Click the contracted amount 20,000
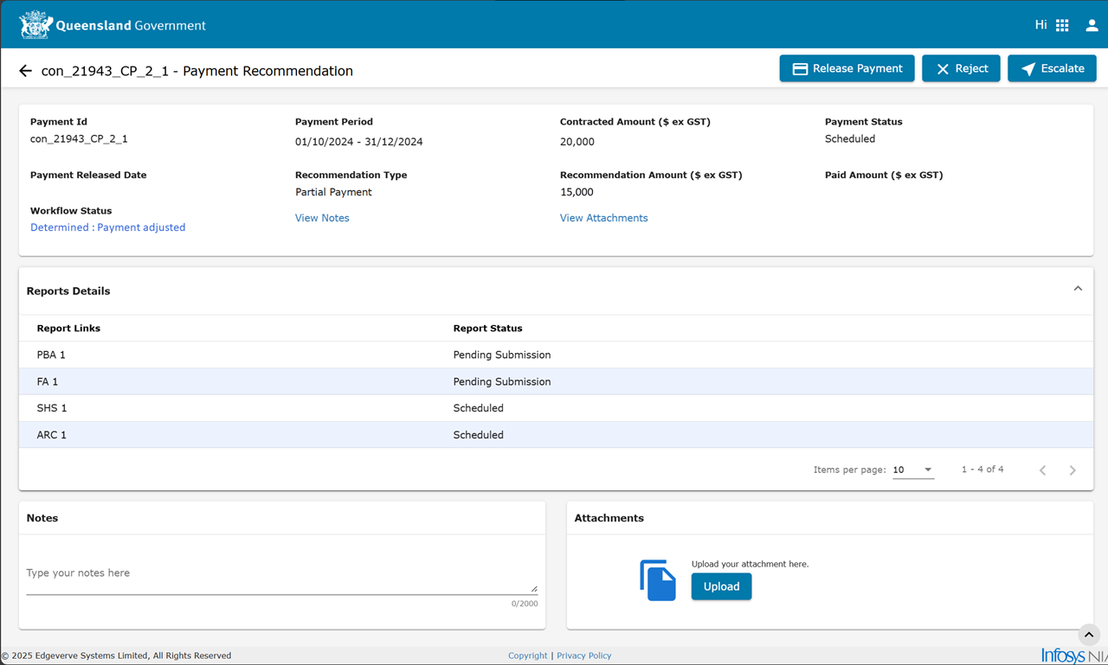Image resolution: width=1108 pixels, height=665 pixels. pos(577,142)
